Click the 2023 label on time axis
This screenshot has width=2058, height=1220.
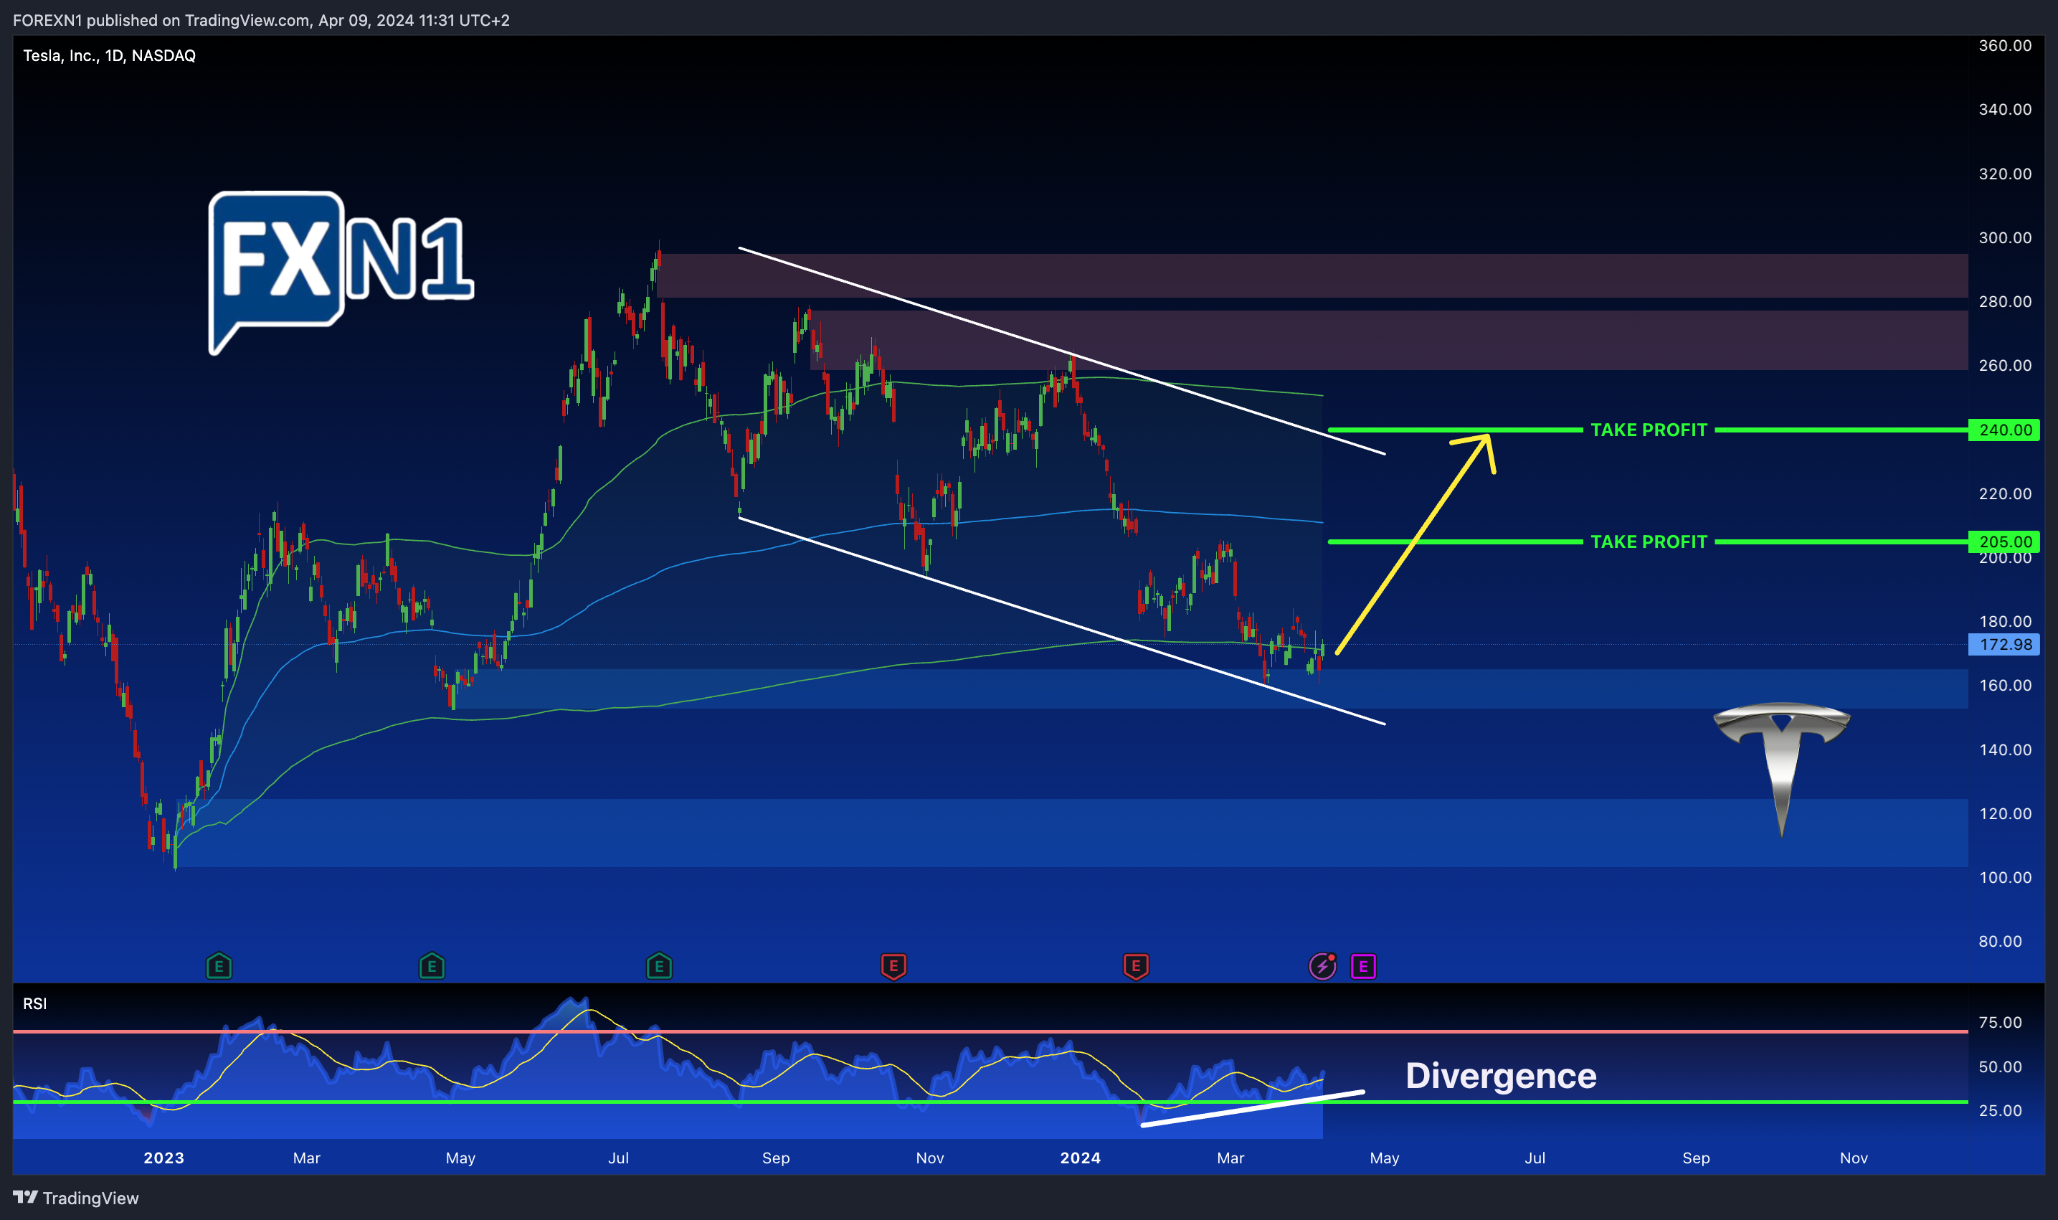click(x=163, y=1158)
